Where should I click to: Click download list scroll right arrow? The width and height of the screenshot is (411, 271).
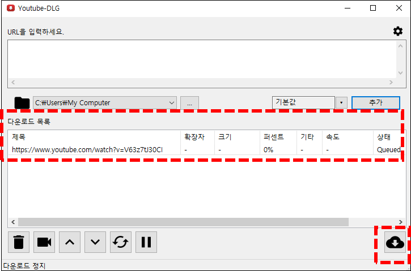tap(401, 222)
